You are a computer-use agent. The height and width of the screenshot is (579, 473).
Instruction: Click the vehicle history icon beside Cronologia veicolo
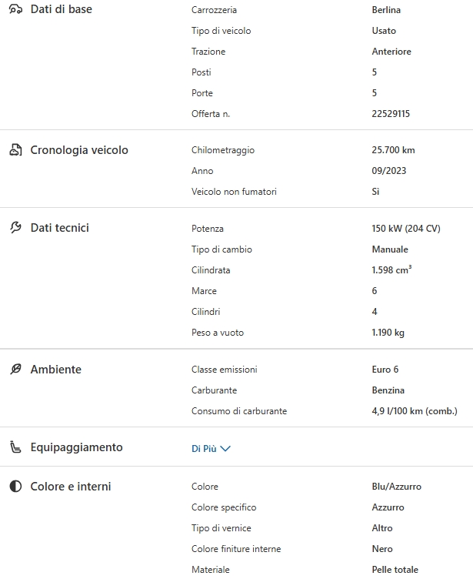click(x=15, y=150)
